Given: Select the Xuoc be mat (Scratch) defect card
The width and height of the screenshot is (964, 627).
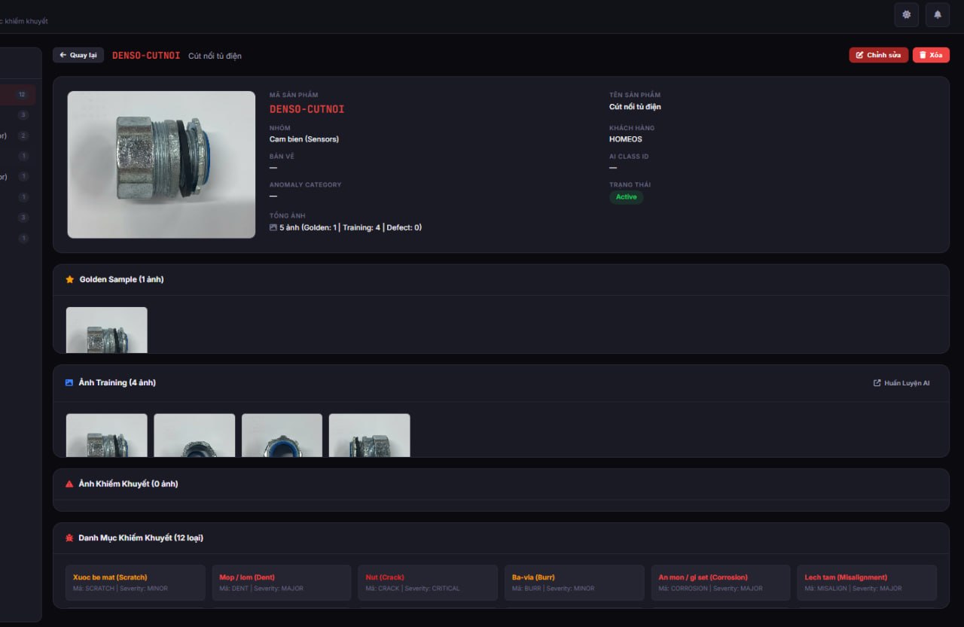Looking at the screenshot, I should tap(136, 583).
